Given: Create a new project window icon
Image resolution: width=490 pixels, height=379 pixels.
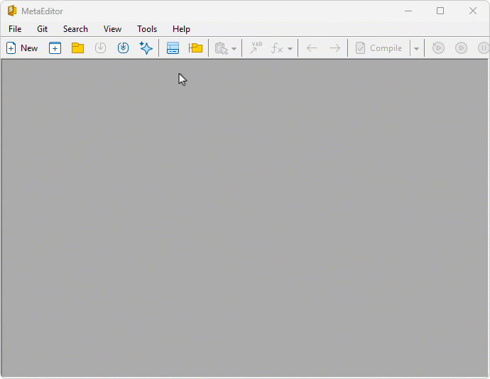Looking at the screenshot, I should [x=55, y=48].
